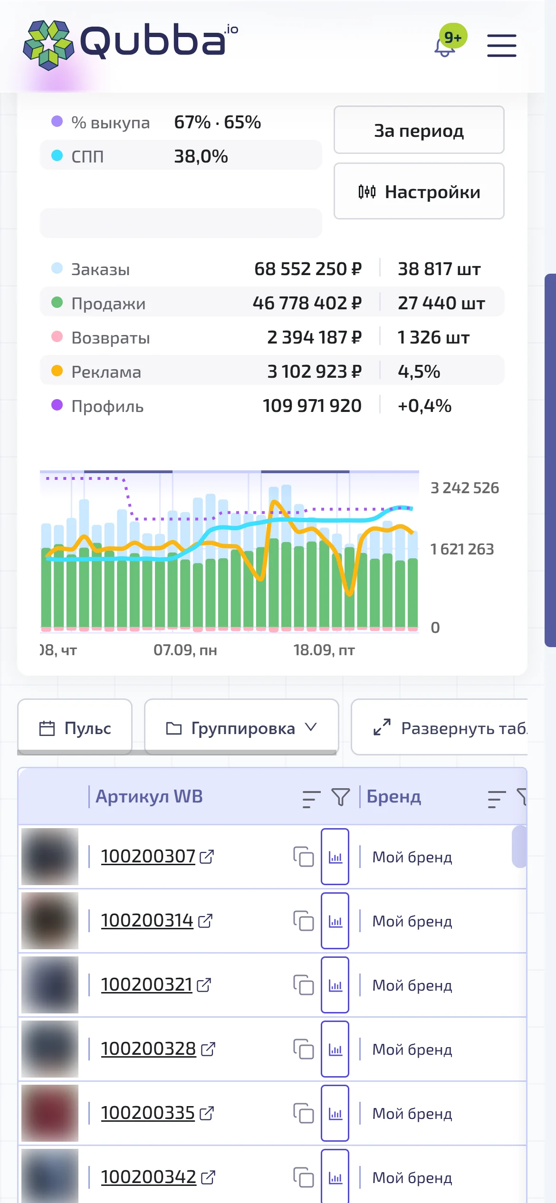Click the table's inner vertical scrollbar
This screenshot has width=556, height=1203.
[x=519, y=846]
